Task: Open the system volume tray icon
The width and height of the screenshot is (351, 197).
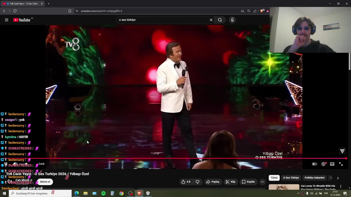Action: [312, 193]
